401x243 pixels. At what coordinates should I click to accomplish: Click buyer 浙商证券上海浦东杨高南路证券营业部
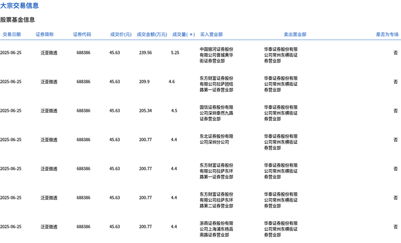click(x=217, y=229)
